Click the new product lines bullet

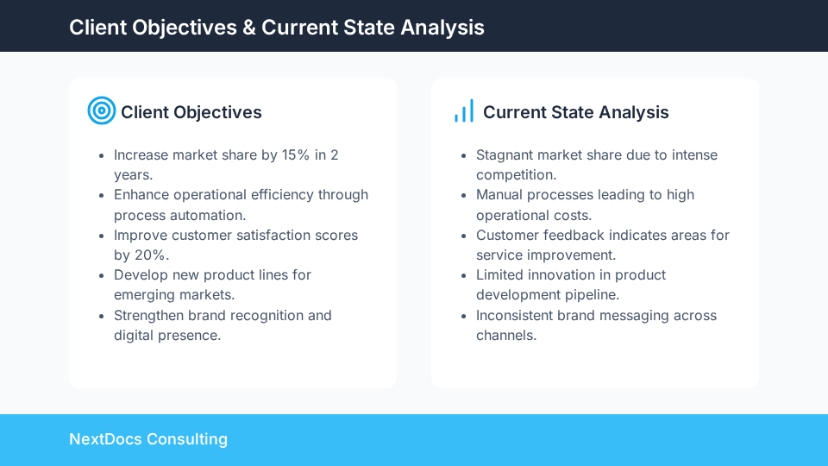(212, 285)
